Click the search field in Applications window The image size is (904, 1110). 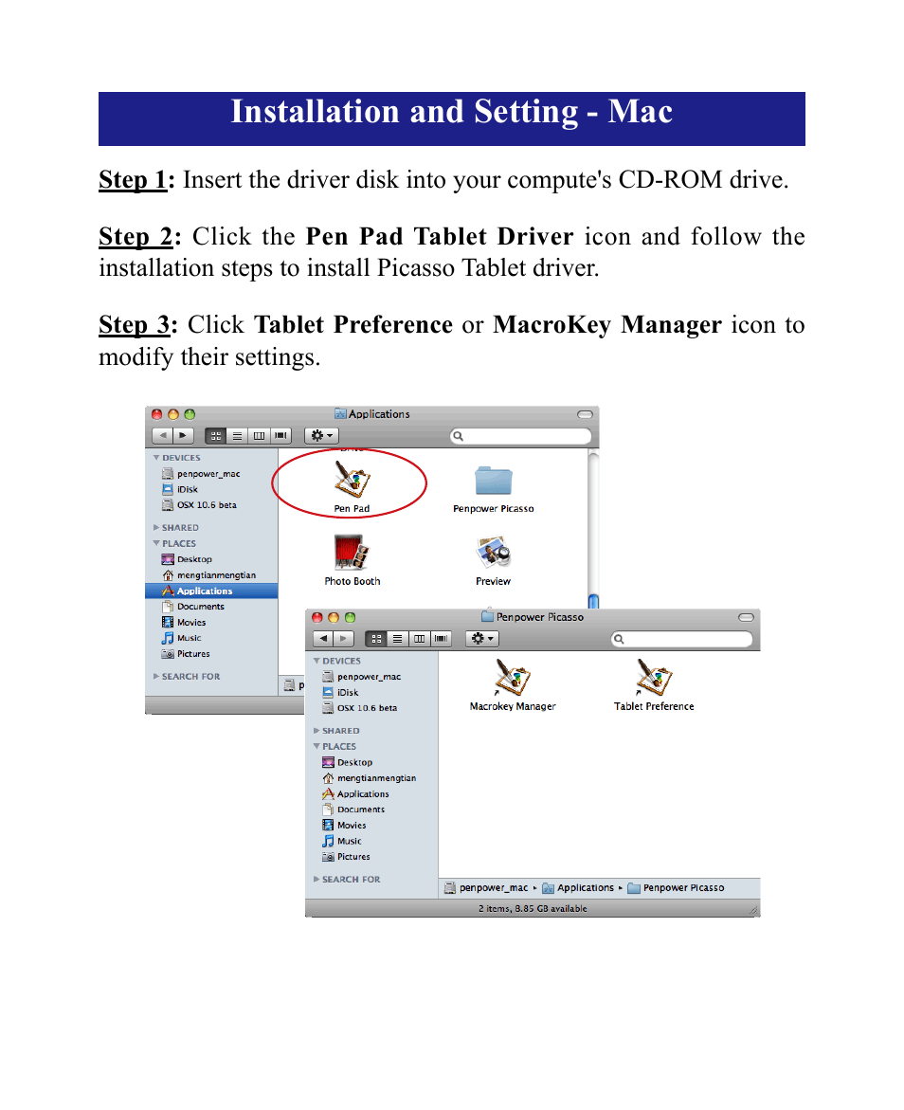click(521, 436)
